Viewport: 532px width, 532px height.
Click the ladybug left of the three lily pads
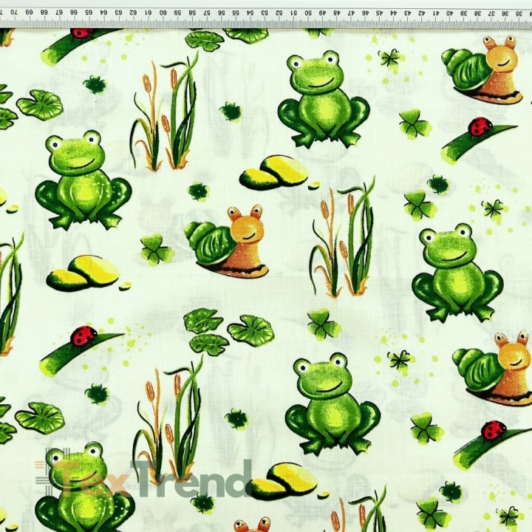click(x=83, y=336)
